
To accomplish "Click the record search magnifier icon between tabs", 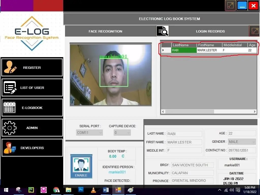I will click(162, 31).
